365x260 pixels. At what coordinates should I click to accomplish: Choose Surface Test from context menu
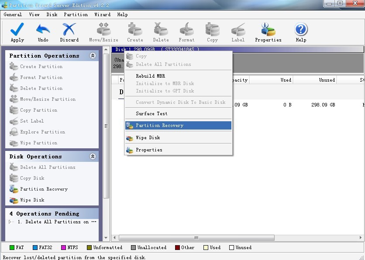pos(178,113)
